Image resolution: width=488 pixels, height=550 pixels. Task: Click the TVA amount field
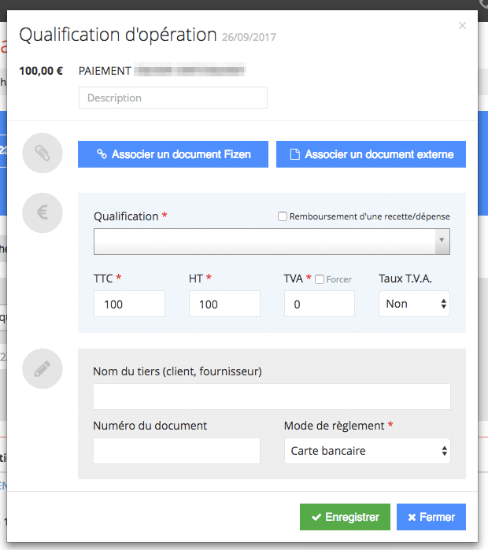point(319,304)
